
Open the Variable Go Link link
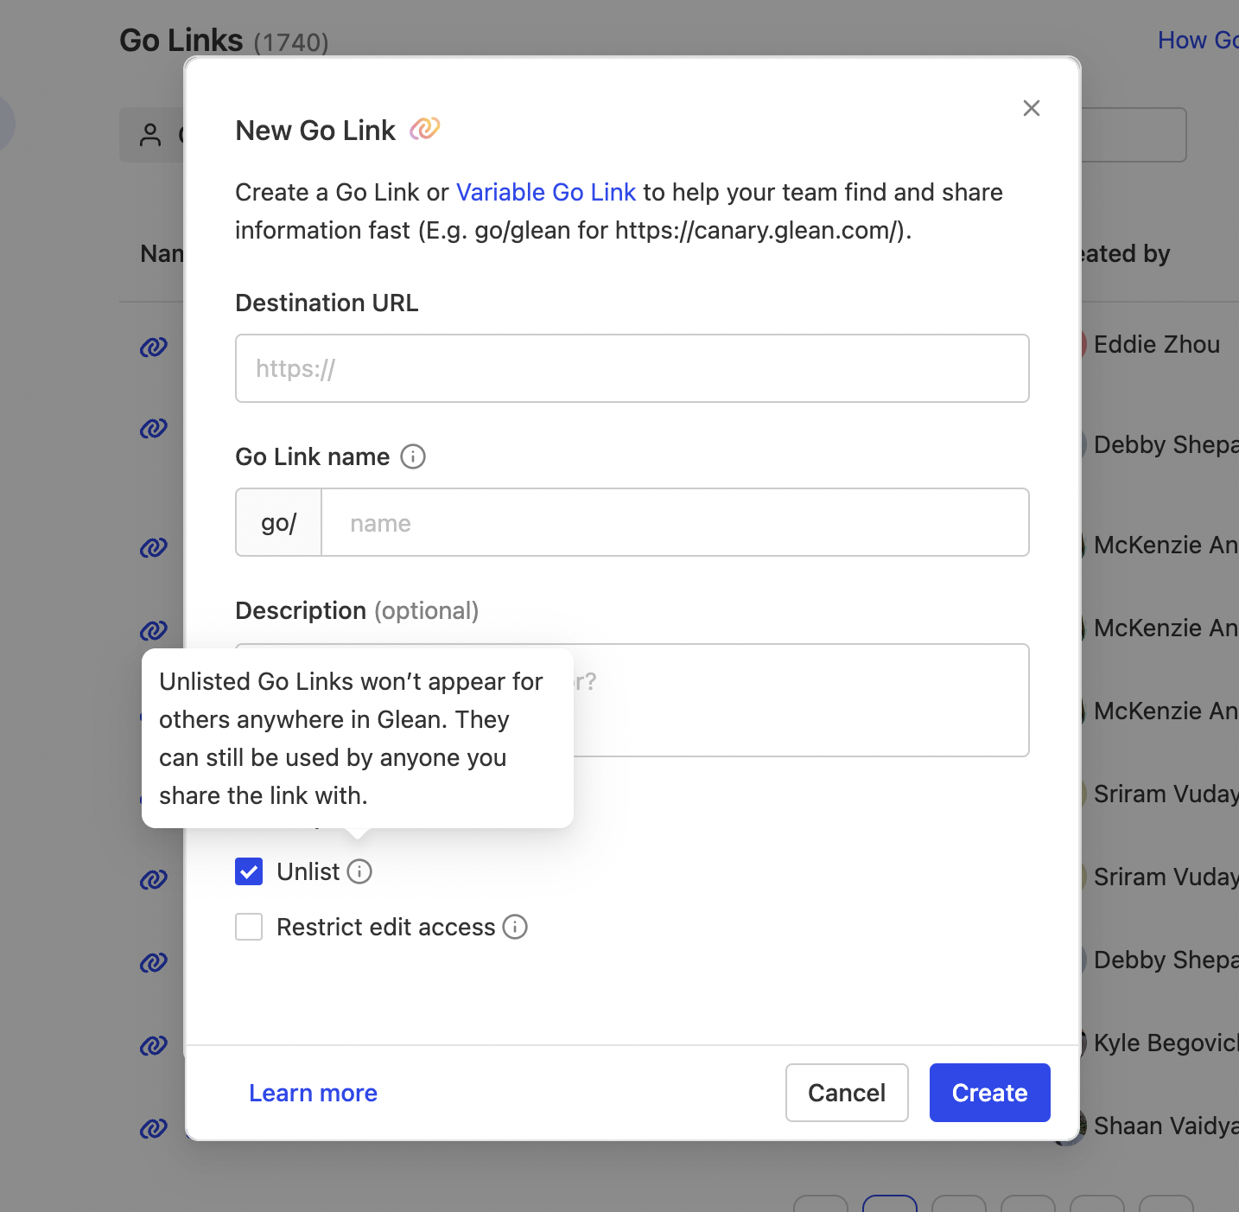545,192
